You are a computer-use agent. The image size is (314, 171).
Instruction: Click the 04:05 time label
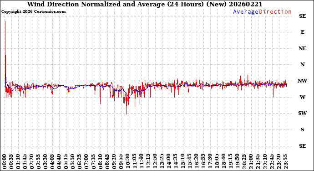click(52, 162)
